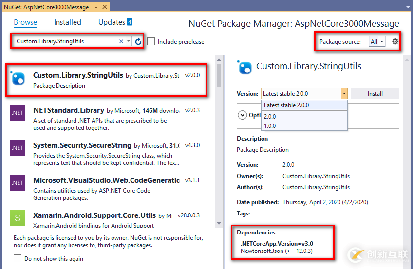Close the NuGet AspNetCore3000Message tab
This screenshot has width=413, height=269.
pyautogui.click(x=104, y=7)
